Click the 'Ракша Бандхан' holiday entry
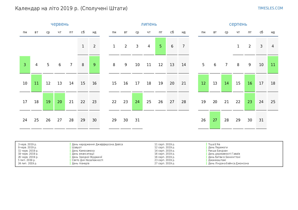298x210 pixels. click(x=218, y=151)
